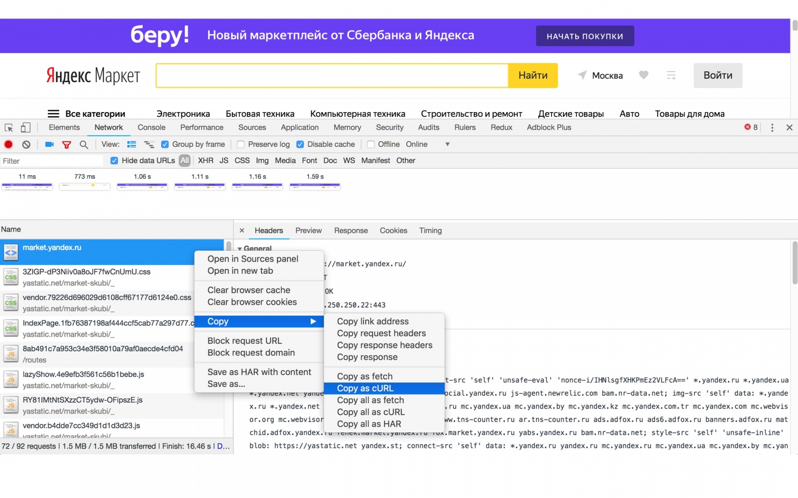Select Copy all as HAR
The height and width of the screenshot is (498, 798).
(x=384, y=424)
